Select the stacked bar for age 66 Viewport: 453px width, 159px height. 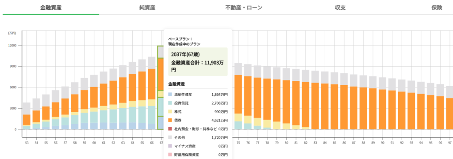pos(152,93)
